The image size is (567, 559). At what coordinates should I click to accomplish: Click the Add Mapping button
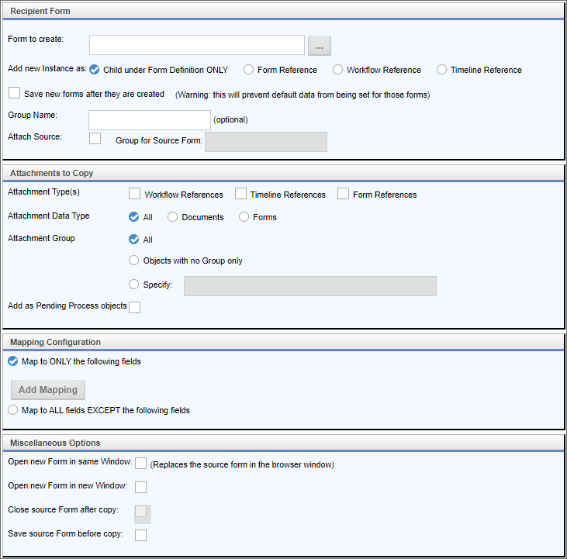(48, 389)
